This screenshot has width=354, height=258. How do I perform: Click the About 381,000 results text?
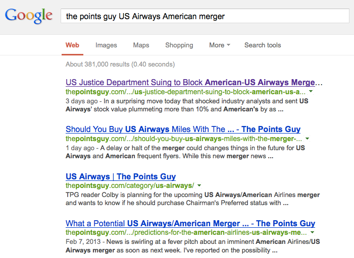pos(120,64)
